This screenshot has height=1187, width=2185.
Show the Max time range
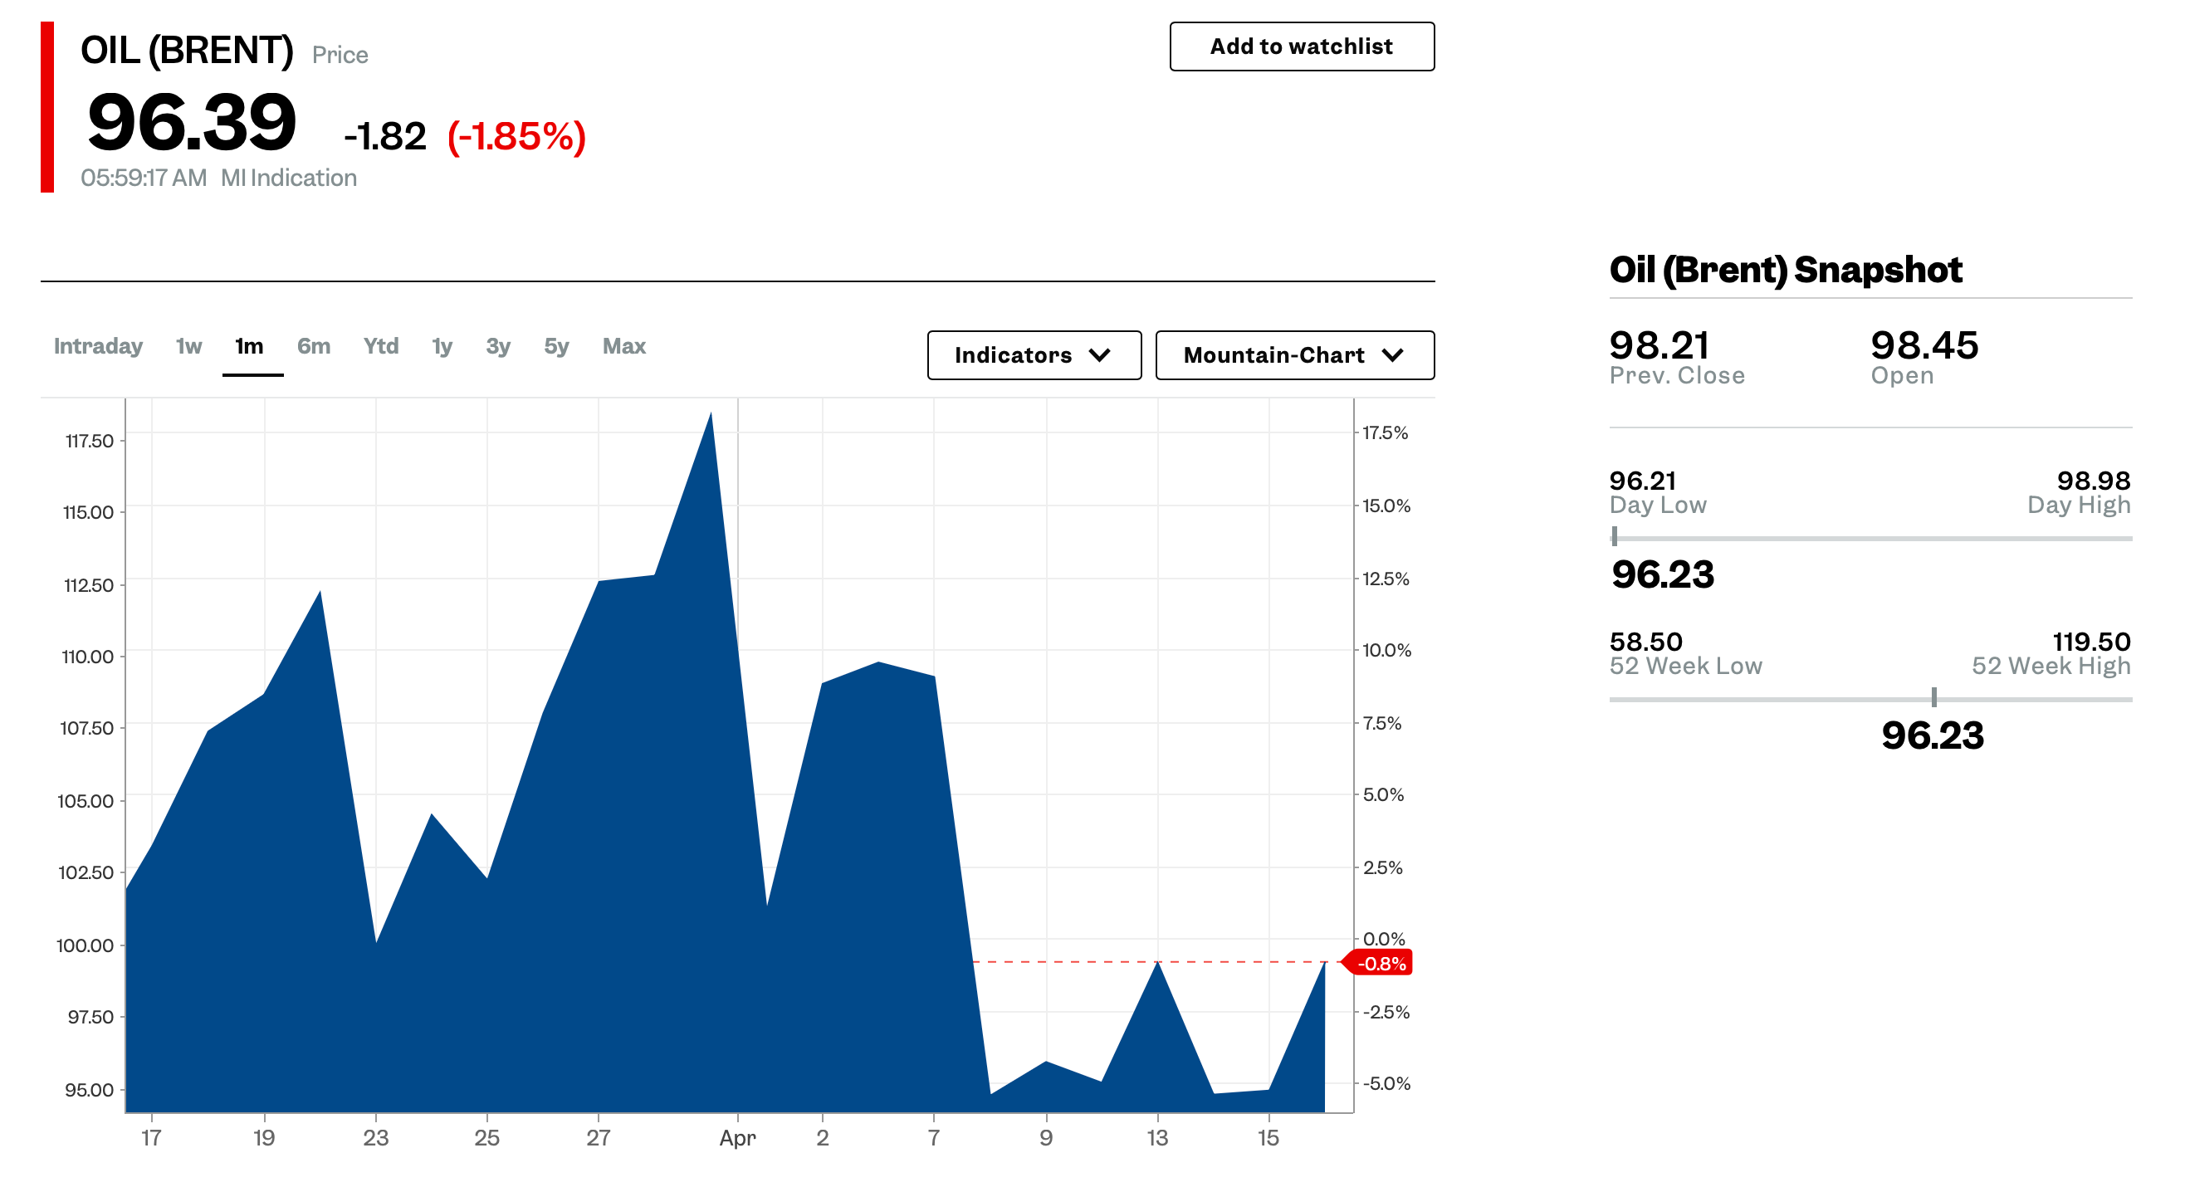click(623, 346)
